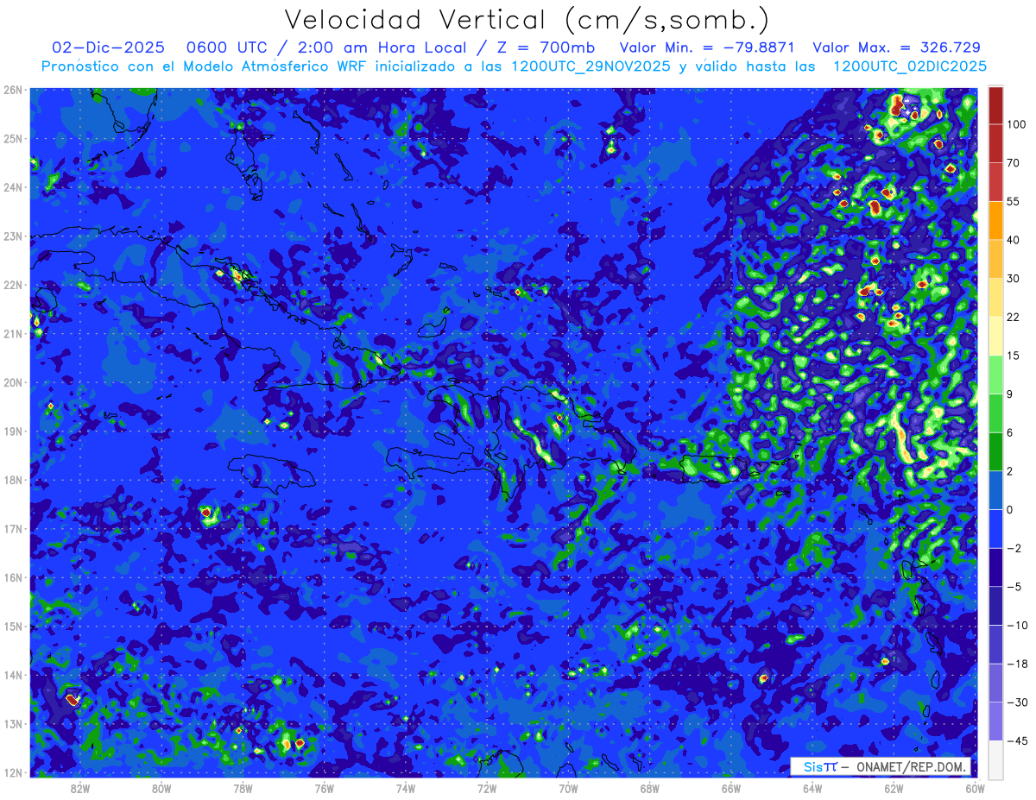Click the '55' color scale label
This screenshot has width=1036, height=800.
click(x=1014, y=201)
